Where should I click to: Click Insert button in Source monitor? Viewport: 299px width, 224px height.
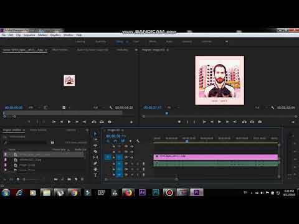click(x=94, y=122)
